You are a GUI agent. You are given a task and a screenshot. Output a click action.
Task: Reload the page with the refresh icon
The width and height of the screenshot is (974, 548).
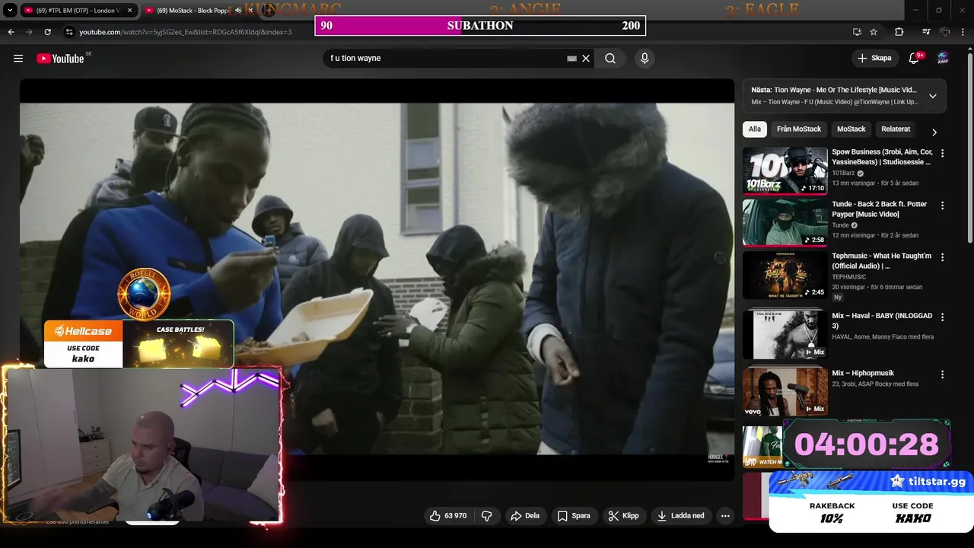pyautogui.click(x=47, y=32)
